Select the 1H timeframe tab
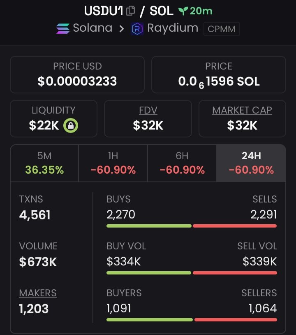Image resolution: width=296 pixels, height=335 pixels. (113, 163)
